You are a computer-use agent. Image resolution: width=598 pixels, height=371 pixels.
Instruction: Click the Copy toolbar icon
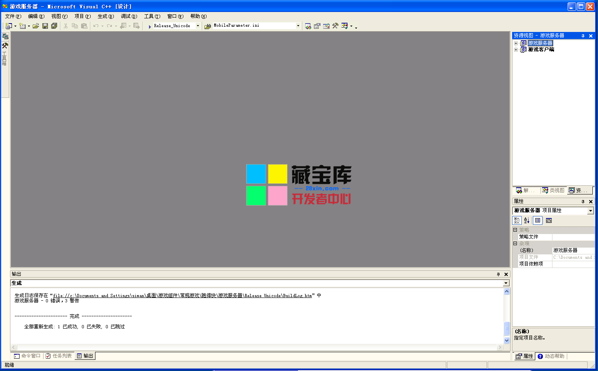pos(75,26)
